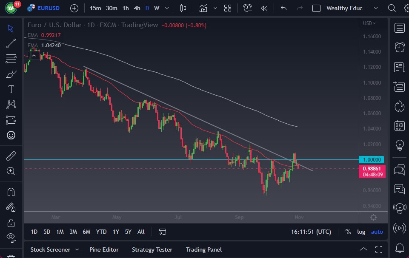Open the Strategy Tester tab
This screenshot has width=409, height=258.
pos(152,249)
